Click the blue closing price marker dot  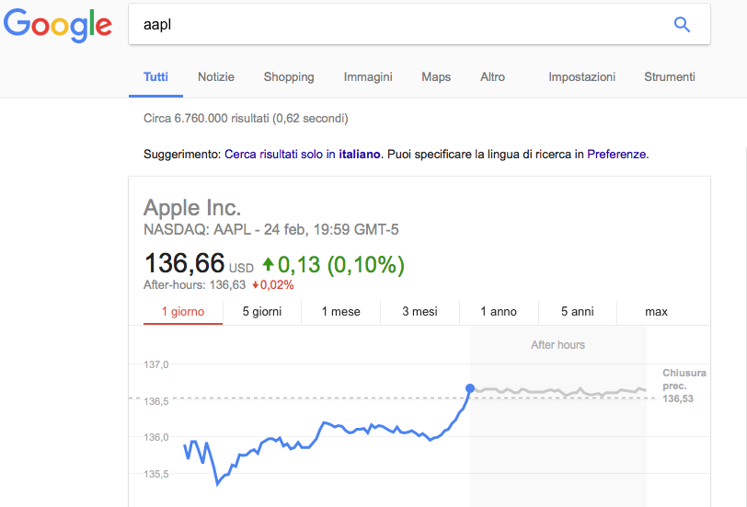tap(470, 389)
